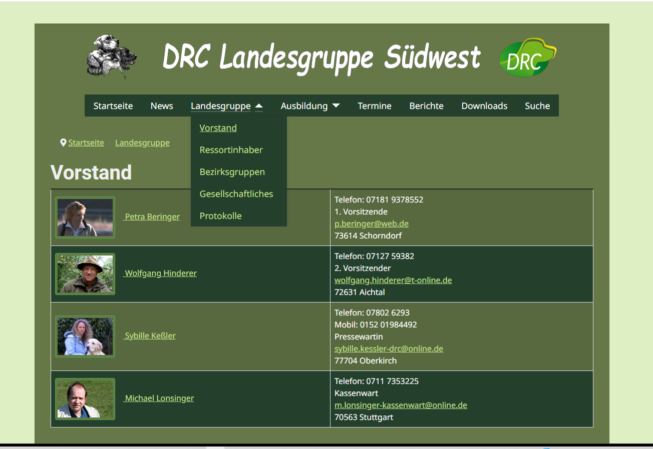Email p.beringer@web.de
The height and width of the screenshot is (449, 653).
(x=372, y=224)
